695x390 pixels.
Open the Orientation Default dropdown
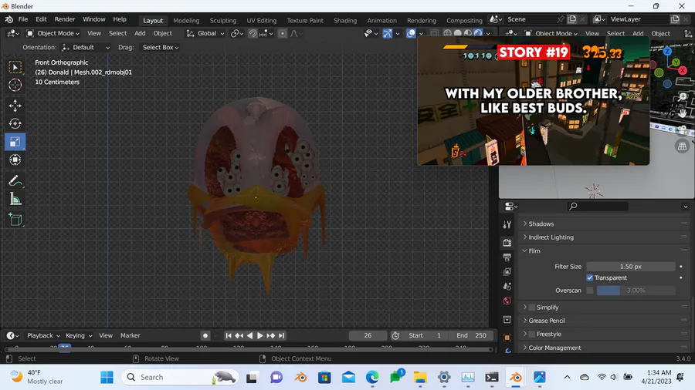[86, 47]
